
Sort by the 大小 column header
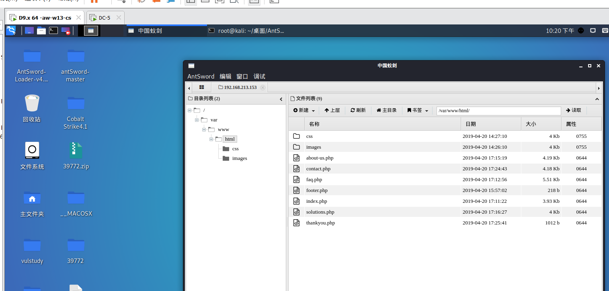pos(541,124)
